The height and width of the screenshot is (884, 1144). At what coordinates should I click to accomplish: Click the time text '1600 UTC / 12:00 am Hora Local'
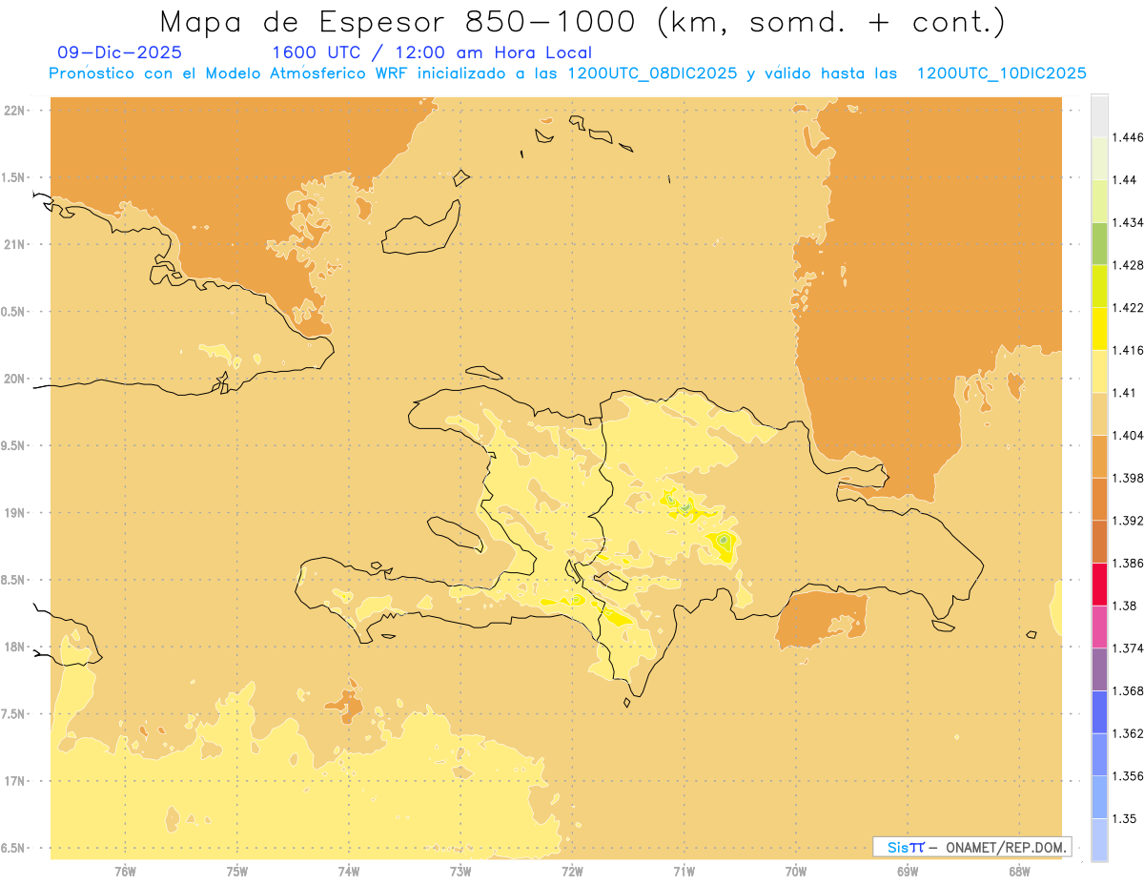(x=432, y=52)
